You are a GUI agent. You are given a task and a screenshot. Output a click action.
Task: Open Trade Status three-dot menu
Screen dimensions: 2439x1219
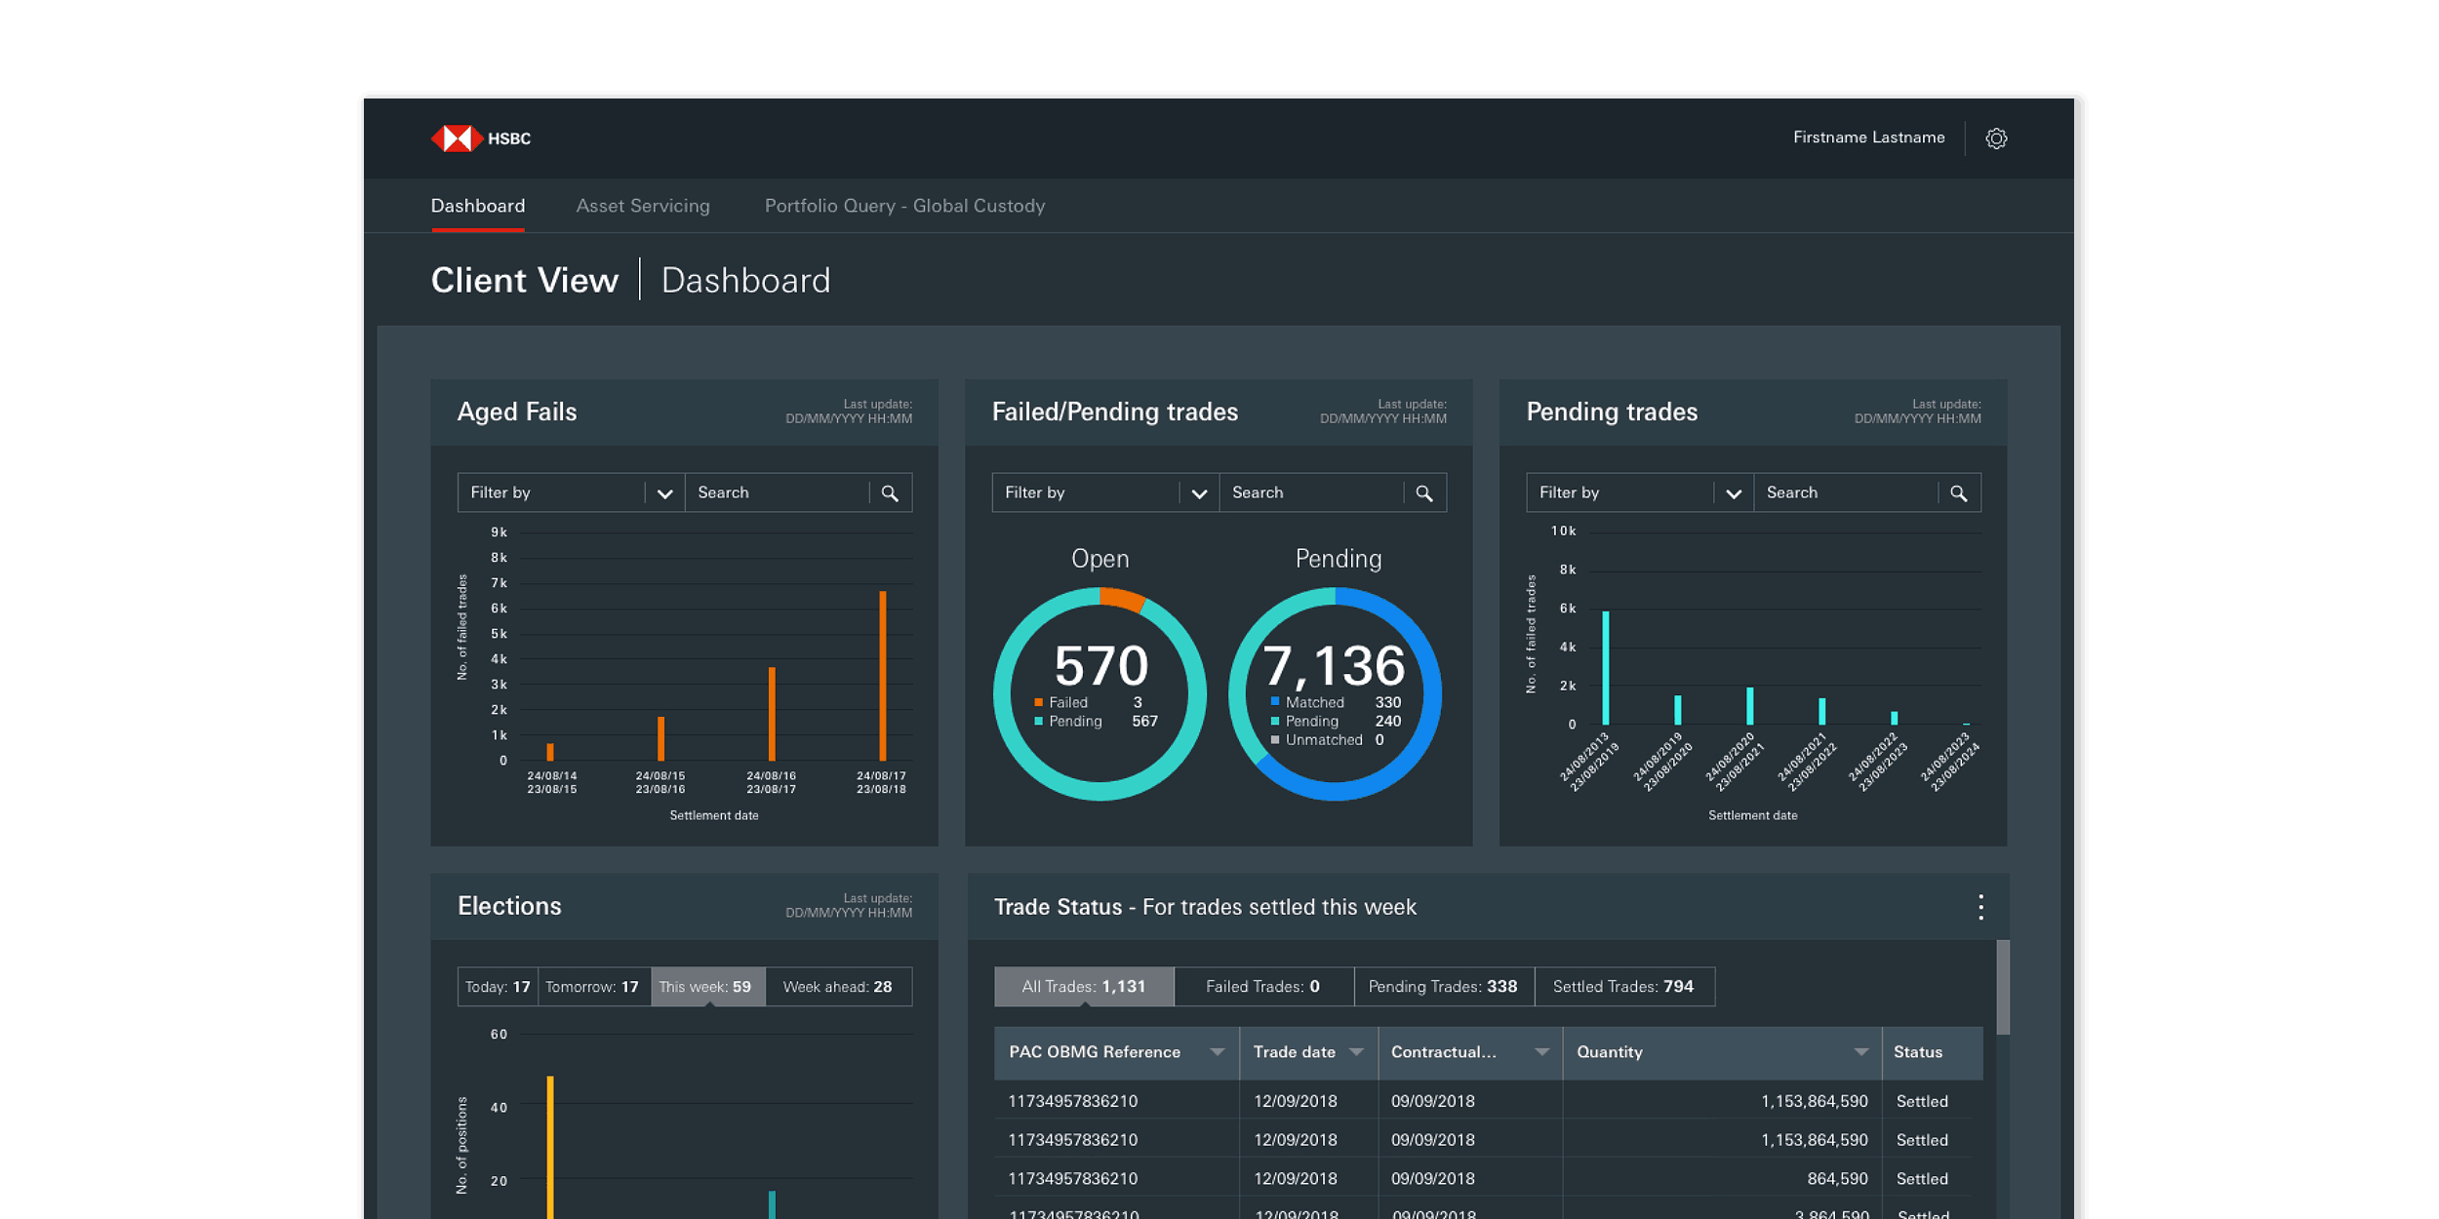click(x=1980, y=907)
